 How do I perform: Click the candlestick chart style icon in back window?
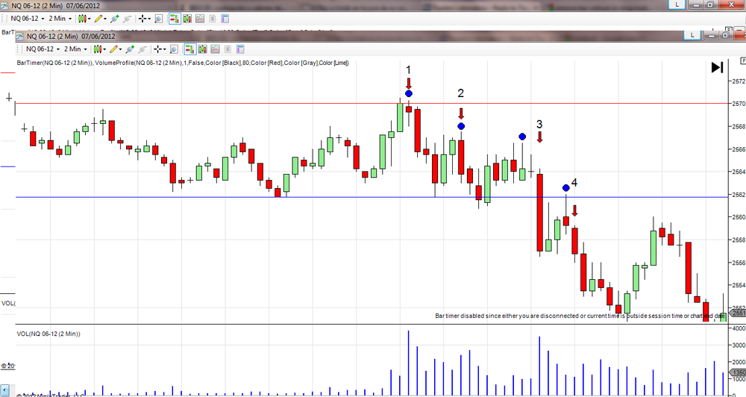(82, 18)
